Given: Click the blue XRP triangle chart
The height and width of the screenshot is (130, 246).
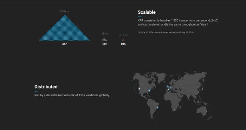Looking at the screenshot, I should 64,28.
